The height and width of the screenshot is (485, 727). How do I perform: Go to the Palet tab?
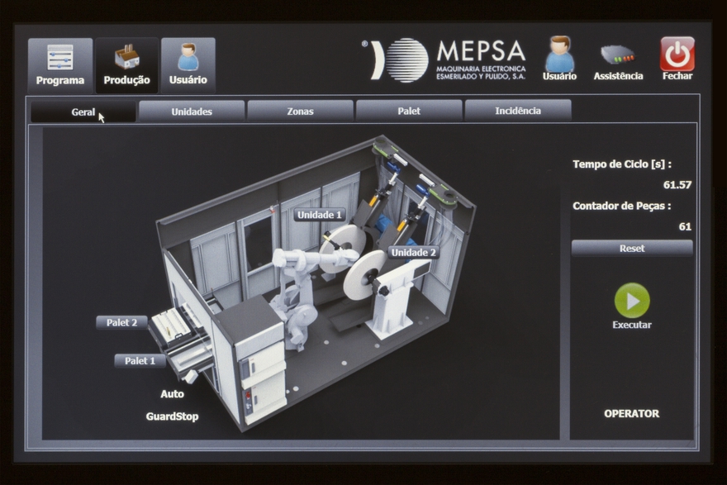coord(409,112)
